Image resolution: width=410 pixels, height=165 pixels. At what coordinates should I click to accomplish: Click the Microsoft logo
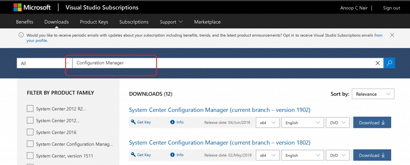click(32, 8)
